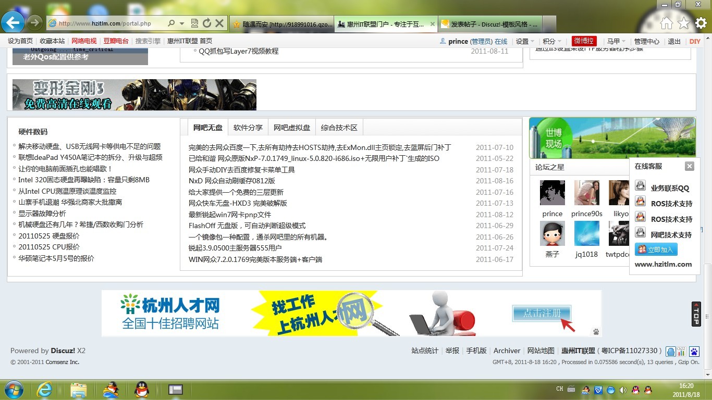Select the 综合技术区 tab
Screen dimensions: 712x400
point(339,128)
